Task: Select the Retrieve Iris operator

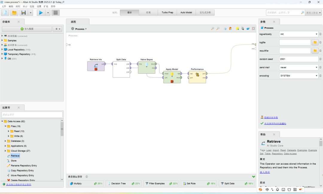Action: pos(96,66)
